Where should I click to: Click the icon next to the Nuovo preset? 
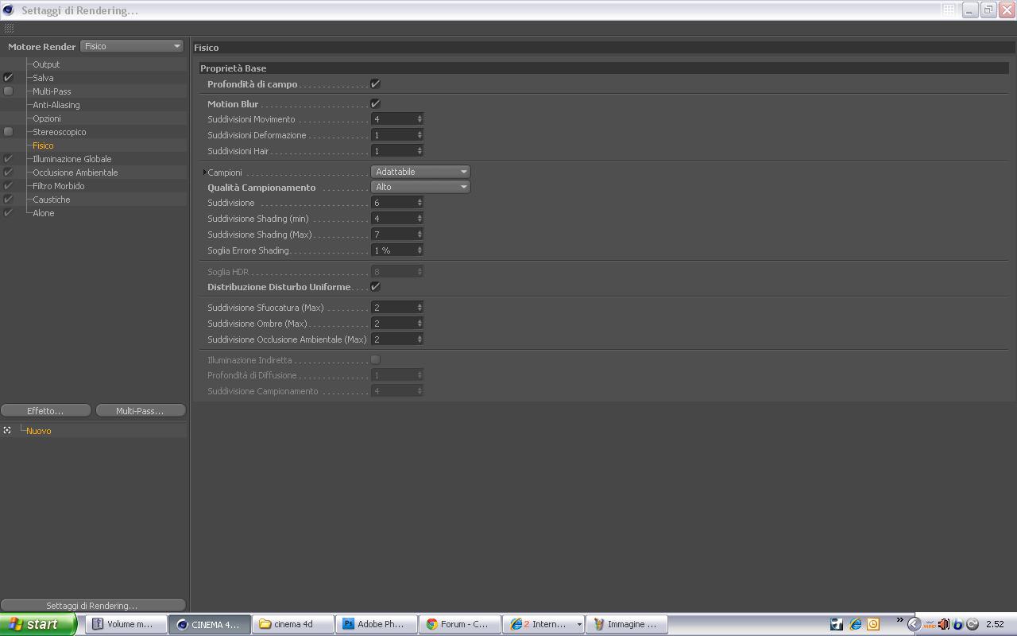point(7,430)
